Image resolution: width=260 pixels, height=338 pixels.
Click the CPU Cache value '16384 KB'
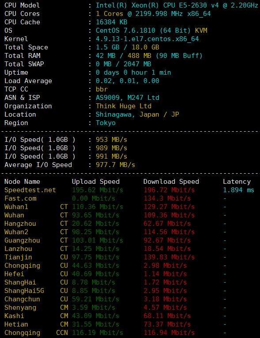click(x=112, y=22)
